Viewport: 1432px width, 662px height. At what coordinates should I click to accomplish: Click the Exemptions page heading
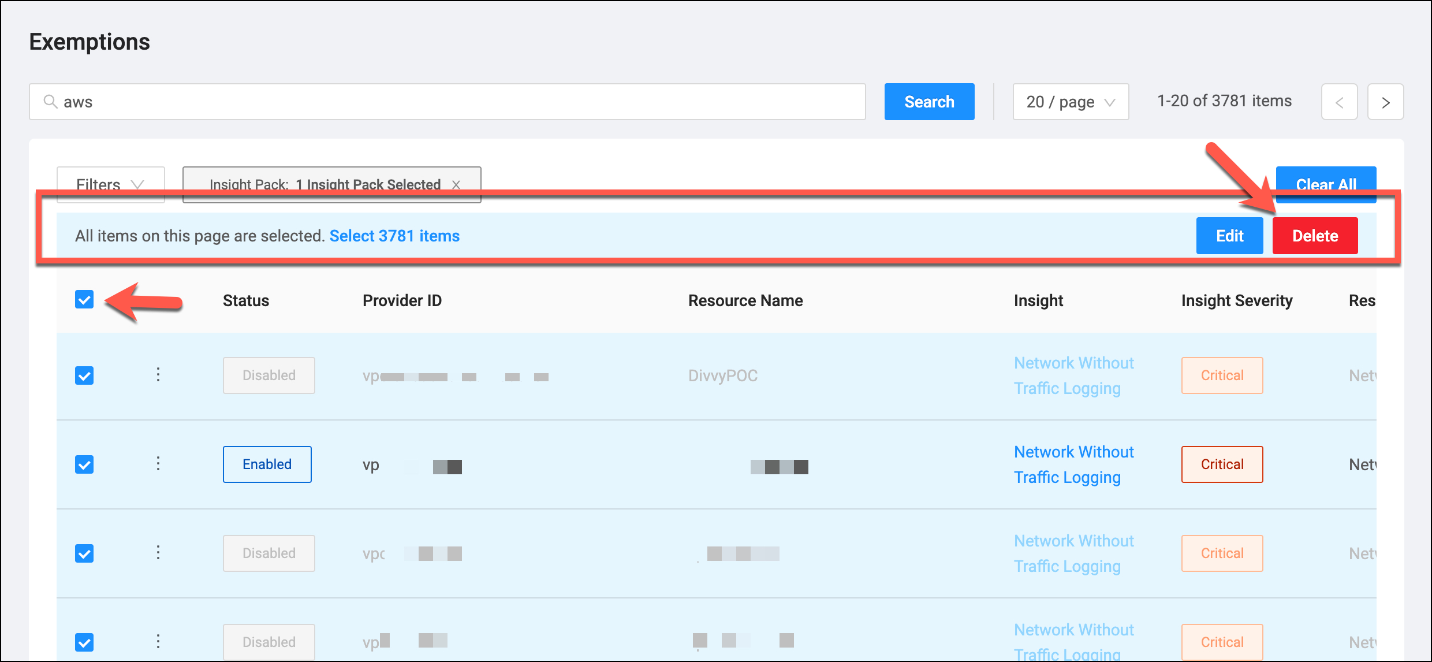89,42
